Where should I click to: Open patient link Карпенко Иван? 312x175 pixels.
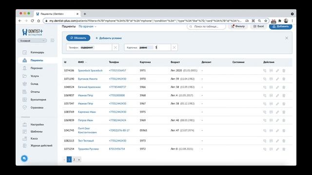point(87,112)
